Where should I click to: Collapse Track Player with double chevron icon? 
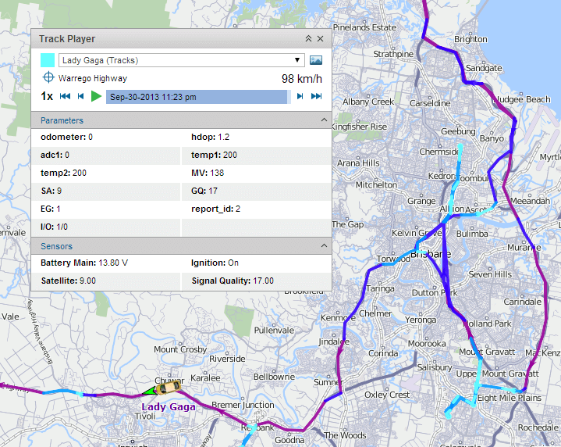click(308, 39)
